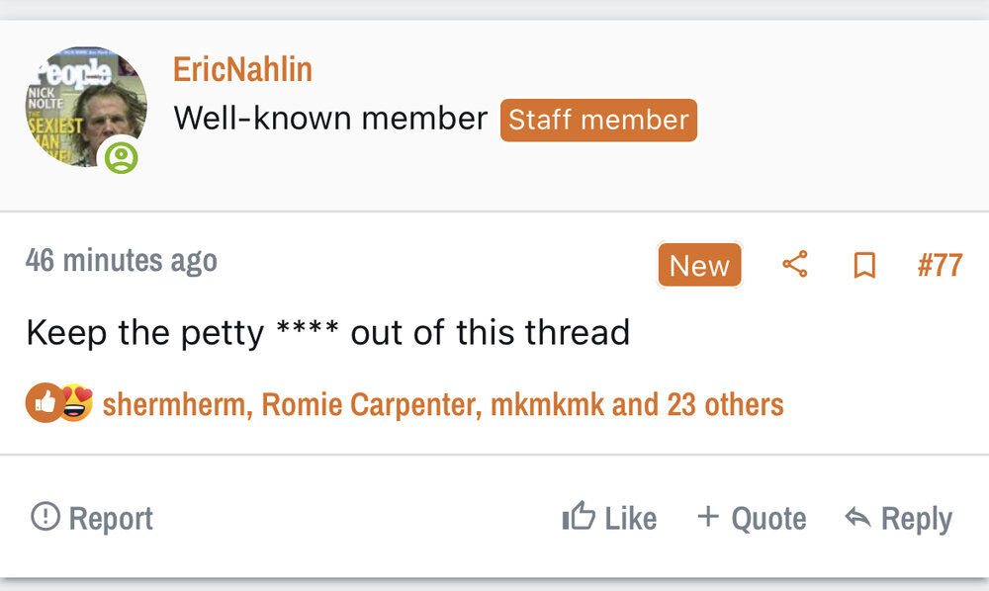Open Romie Carpenter in the reactions list

pyautogui.click(x=370, y=404)
